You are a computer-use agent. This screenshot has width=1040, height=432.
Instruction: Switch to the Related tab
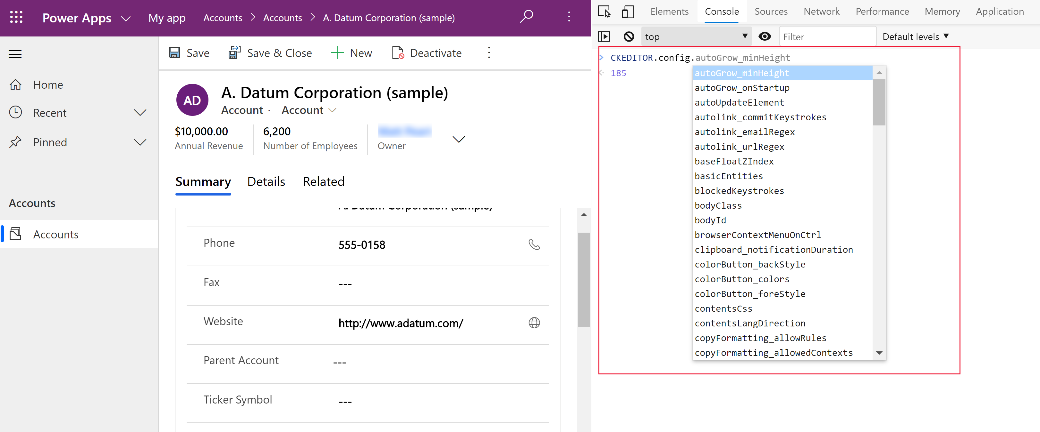(324, 181)
